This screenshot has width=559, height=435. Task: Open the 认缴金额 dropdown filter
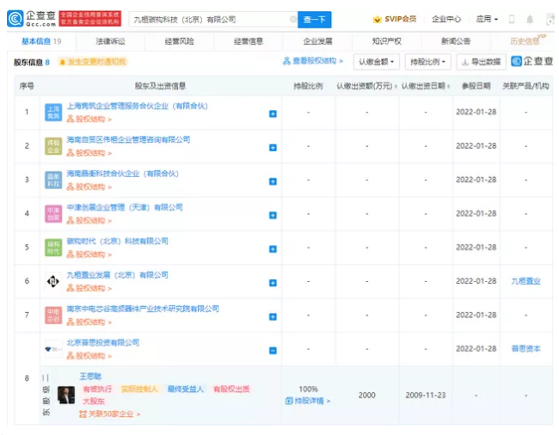tap(377, 62)
